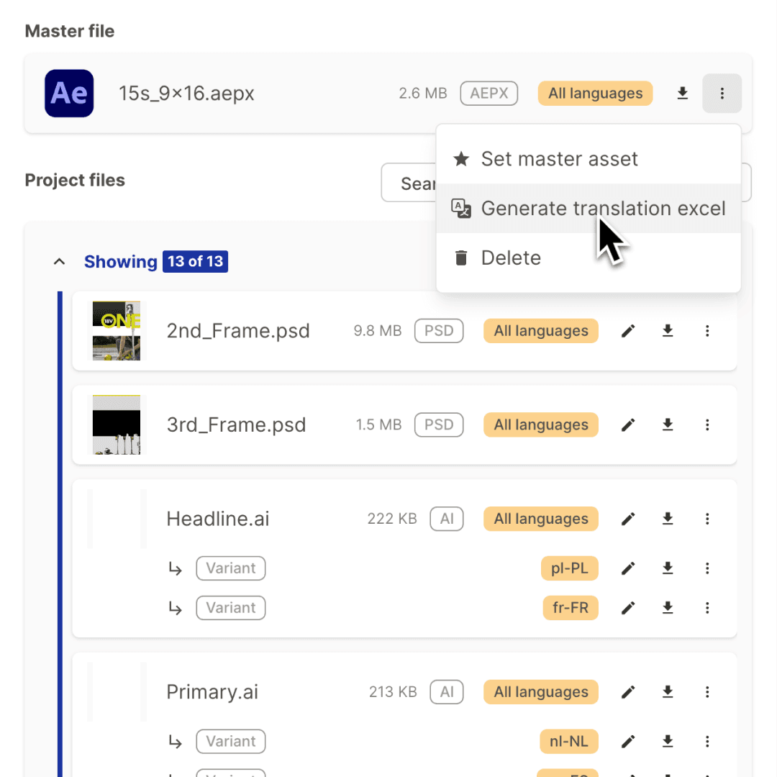The width and height of the screenshot is (777, 777).
Task: Open the options dropdown on the master file
Action: tap(722, 94)
